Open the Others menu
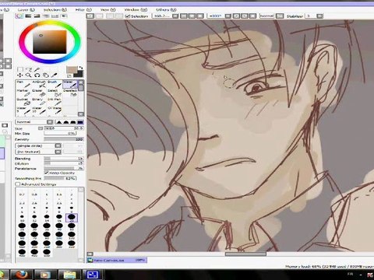This screenshot has width=374, height=280. pos(166,9)
